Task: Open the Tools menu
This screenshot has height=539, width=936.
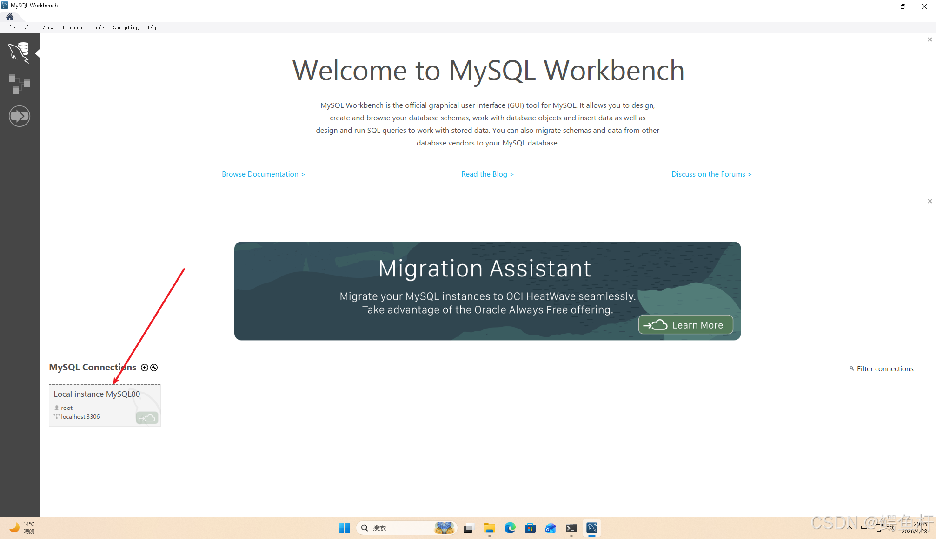Action: pos(99,27)
